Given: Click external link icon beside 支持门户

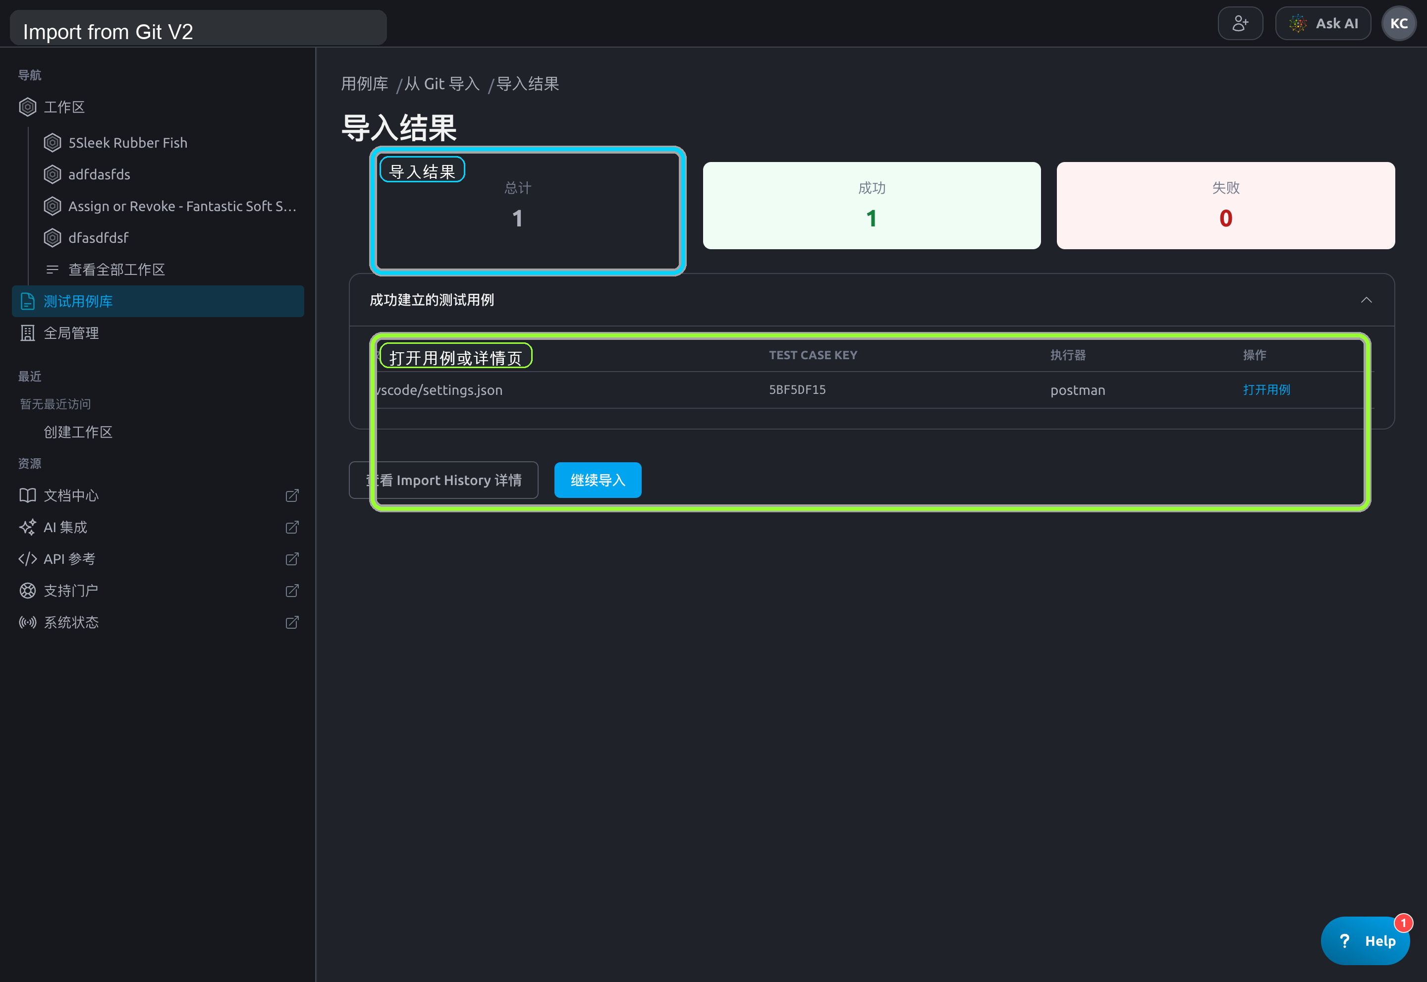Looking at the screenshot, I should pos(292,591).
